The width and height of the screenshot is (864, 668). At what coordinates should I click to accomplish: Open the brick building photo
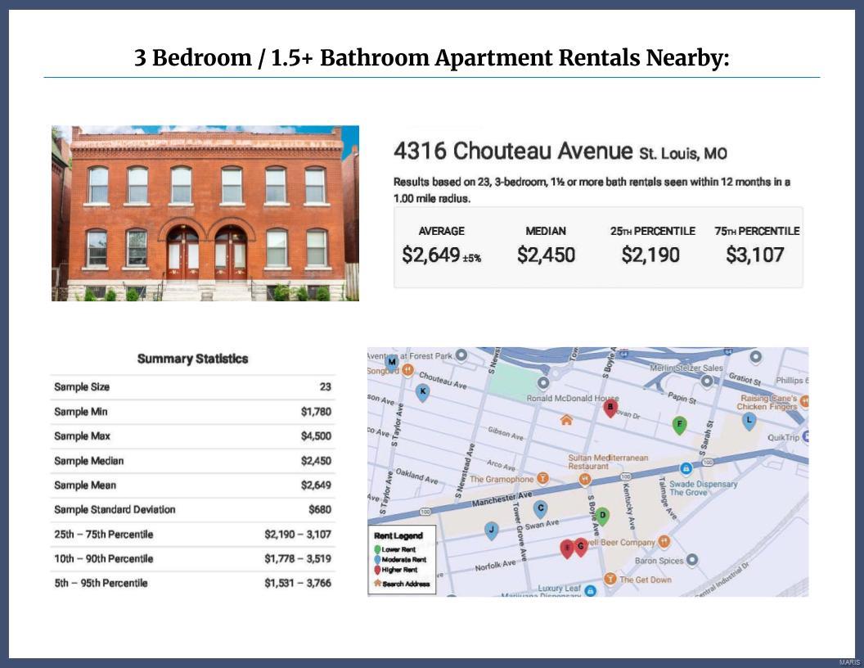click(x=205, y=214)
